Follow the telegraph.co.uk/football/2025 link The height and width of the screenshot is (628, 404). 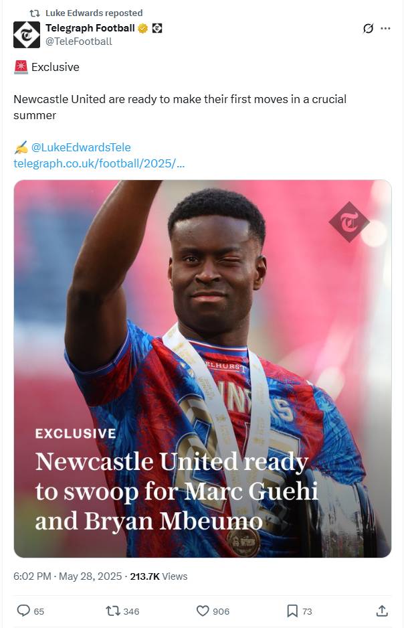pos(99,163)
